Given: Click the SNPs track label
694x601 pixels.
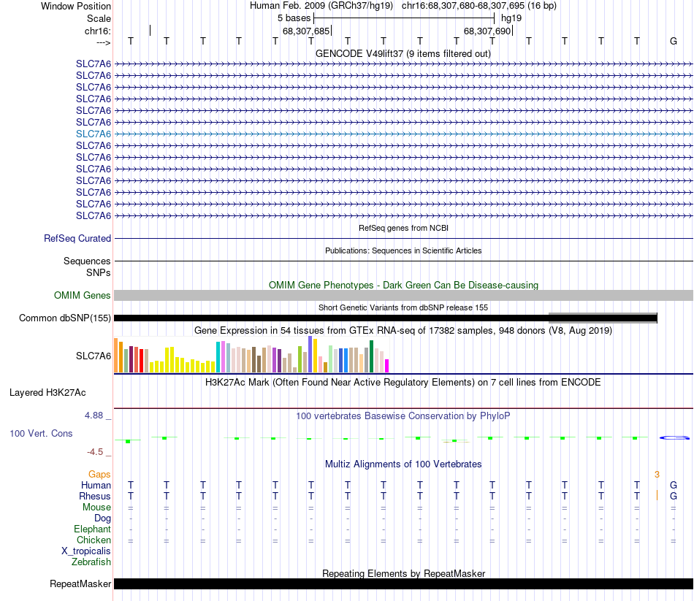Looking at the screenshot, I should (99, 272).
